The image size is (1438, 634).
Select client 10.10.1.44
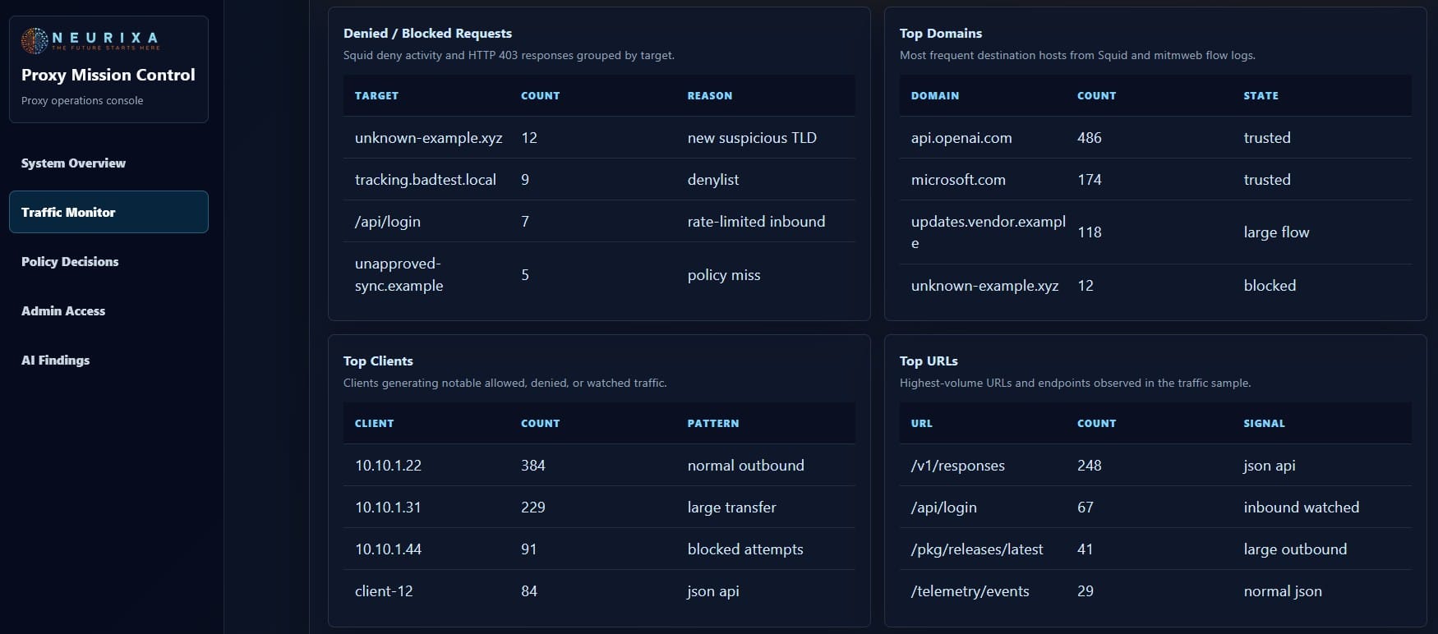coord(388,549)
